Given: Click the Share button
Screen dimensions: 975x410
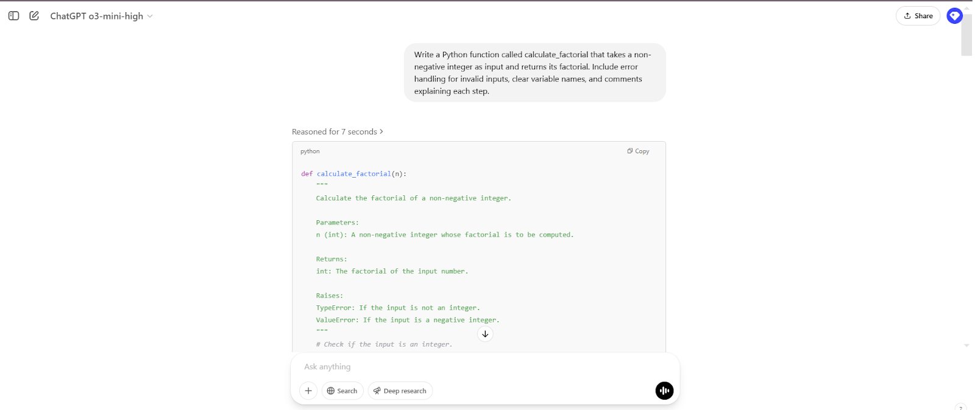Looking at the screenshot, I should (x=918, y=16).
